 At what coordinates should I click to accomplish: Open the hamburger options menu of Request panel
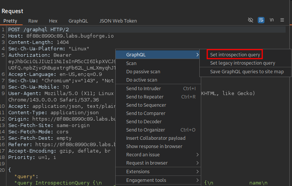[x=282, y=20]
